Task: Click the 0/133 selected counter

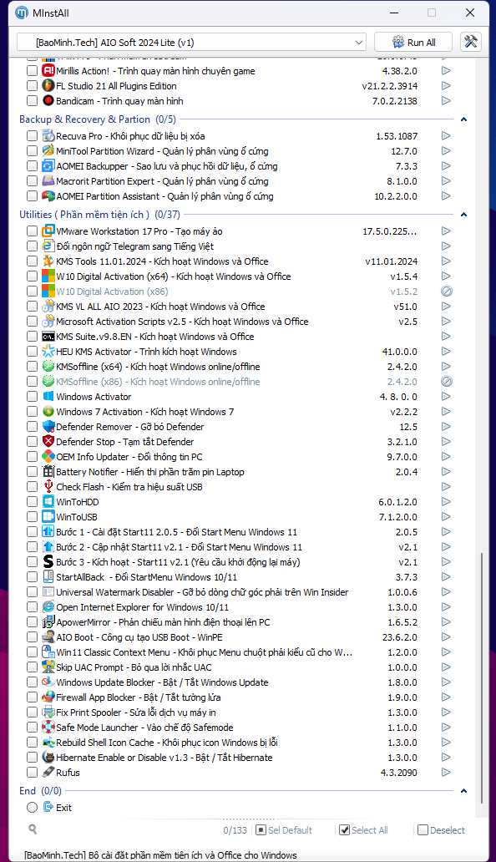Action: (x=235, y=830)
